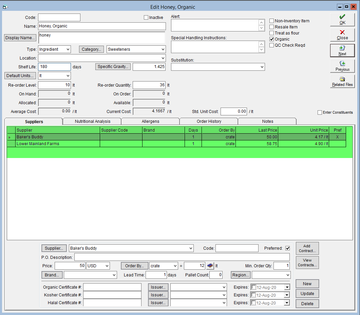Click the Display Name... button
Viewport: 360px width, 315px height.
pyautogui.click(x=20, y=38)
